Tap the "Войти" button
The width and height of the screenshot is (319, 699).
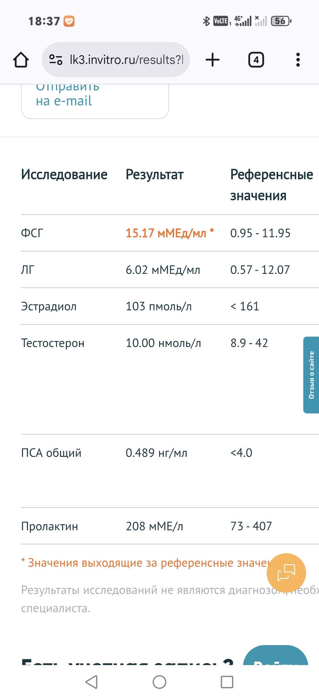(x=276, y=666)
